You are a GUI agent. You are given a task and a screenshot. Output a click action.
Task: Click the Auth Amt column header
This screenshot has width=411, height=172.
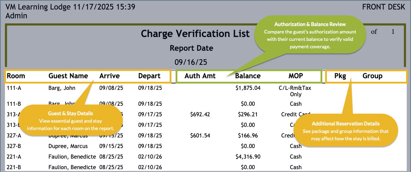(x=200, y=76)
